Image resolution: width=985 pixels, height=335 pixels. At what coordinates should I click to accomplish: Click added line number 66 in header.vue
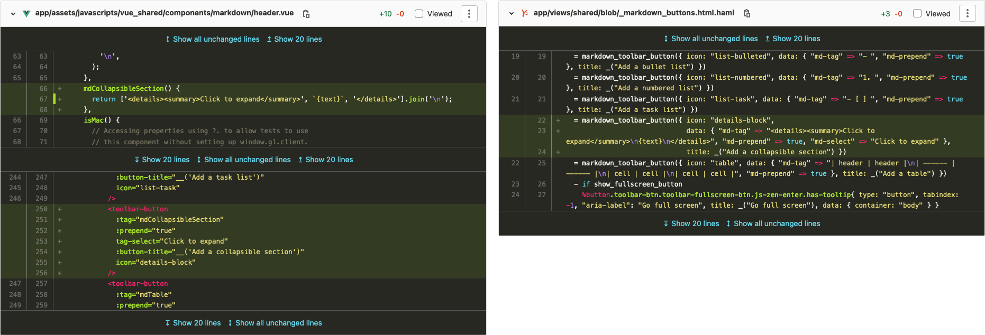pyautogui.click(x=43, y=88)
